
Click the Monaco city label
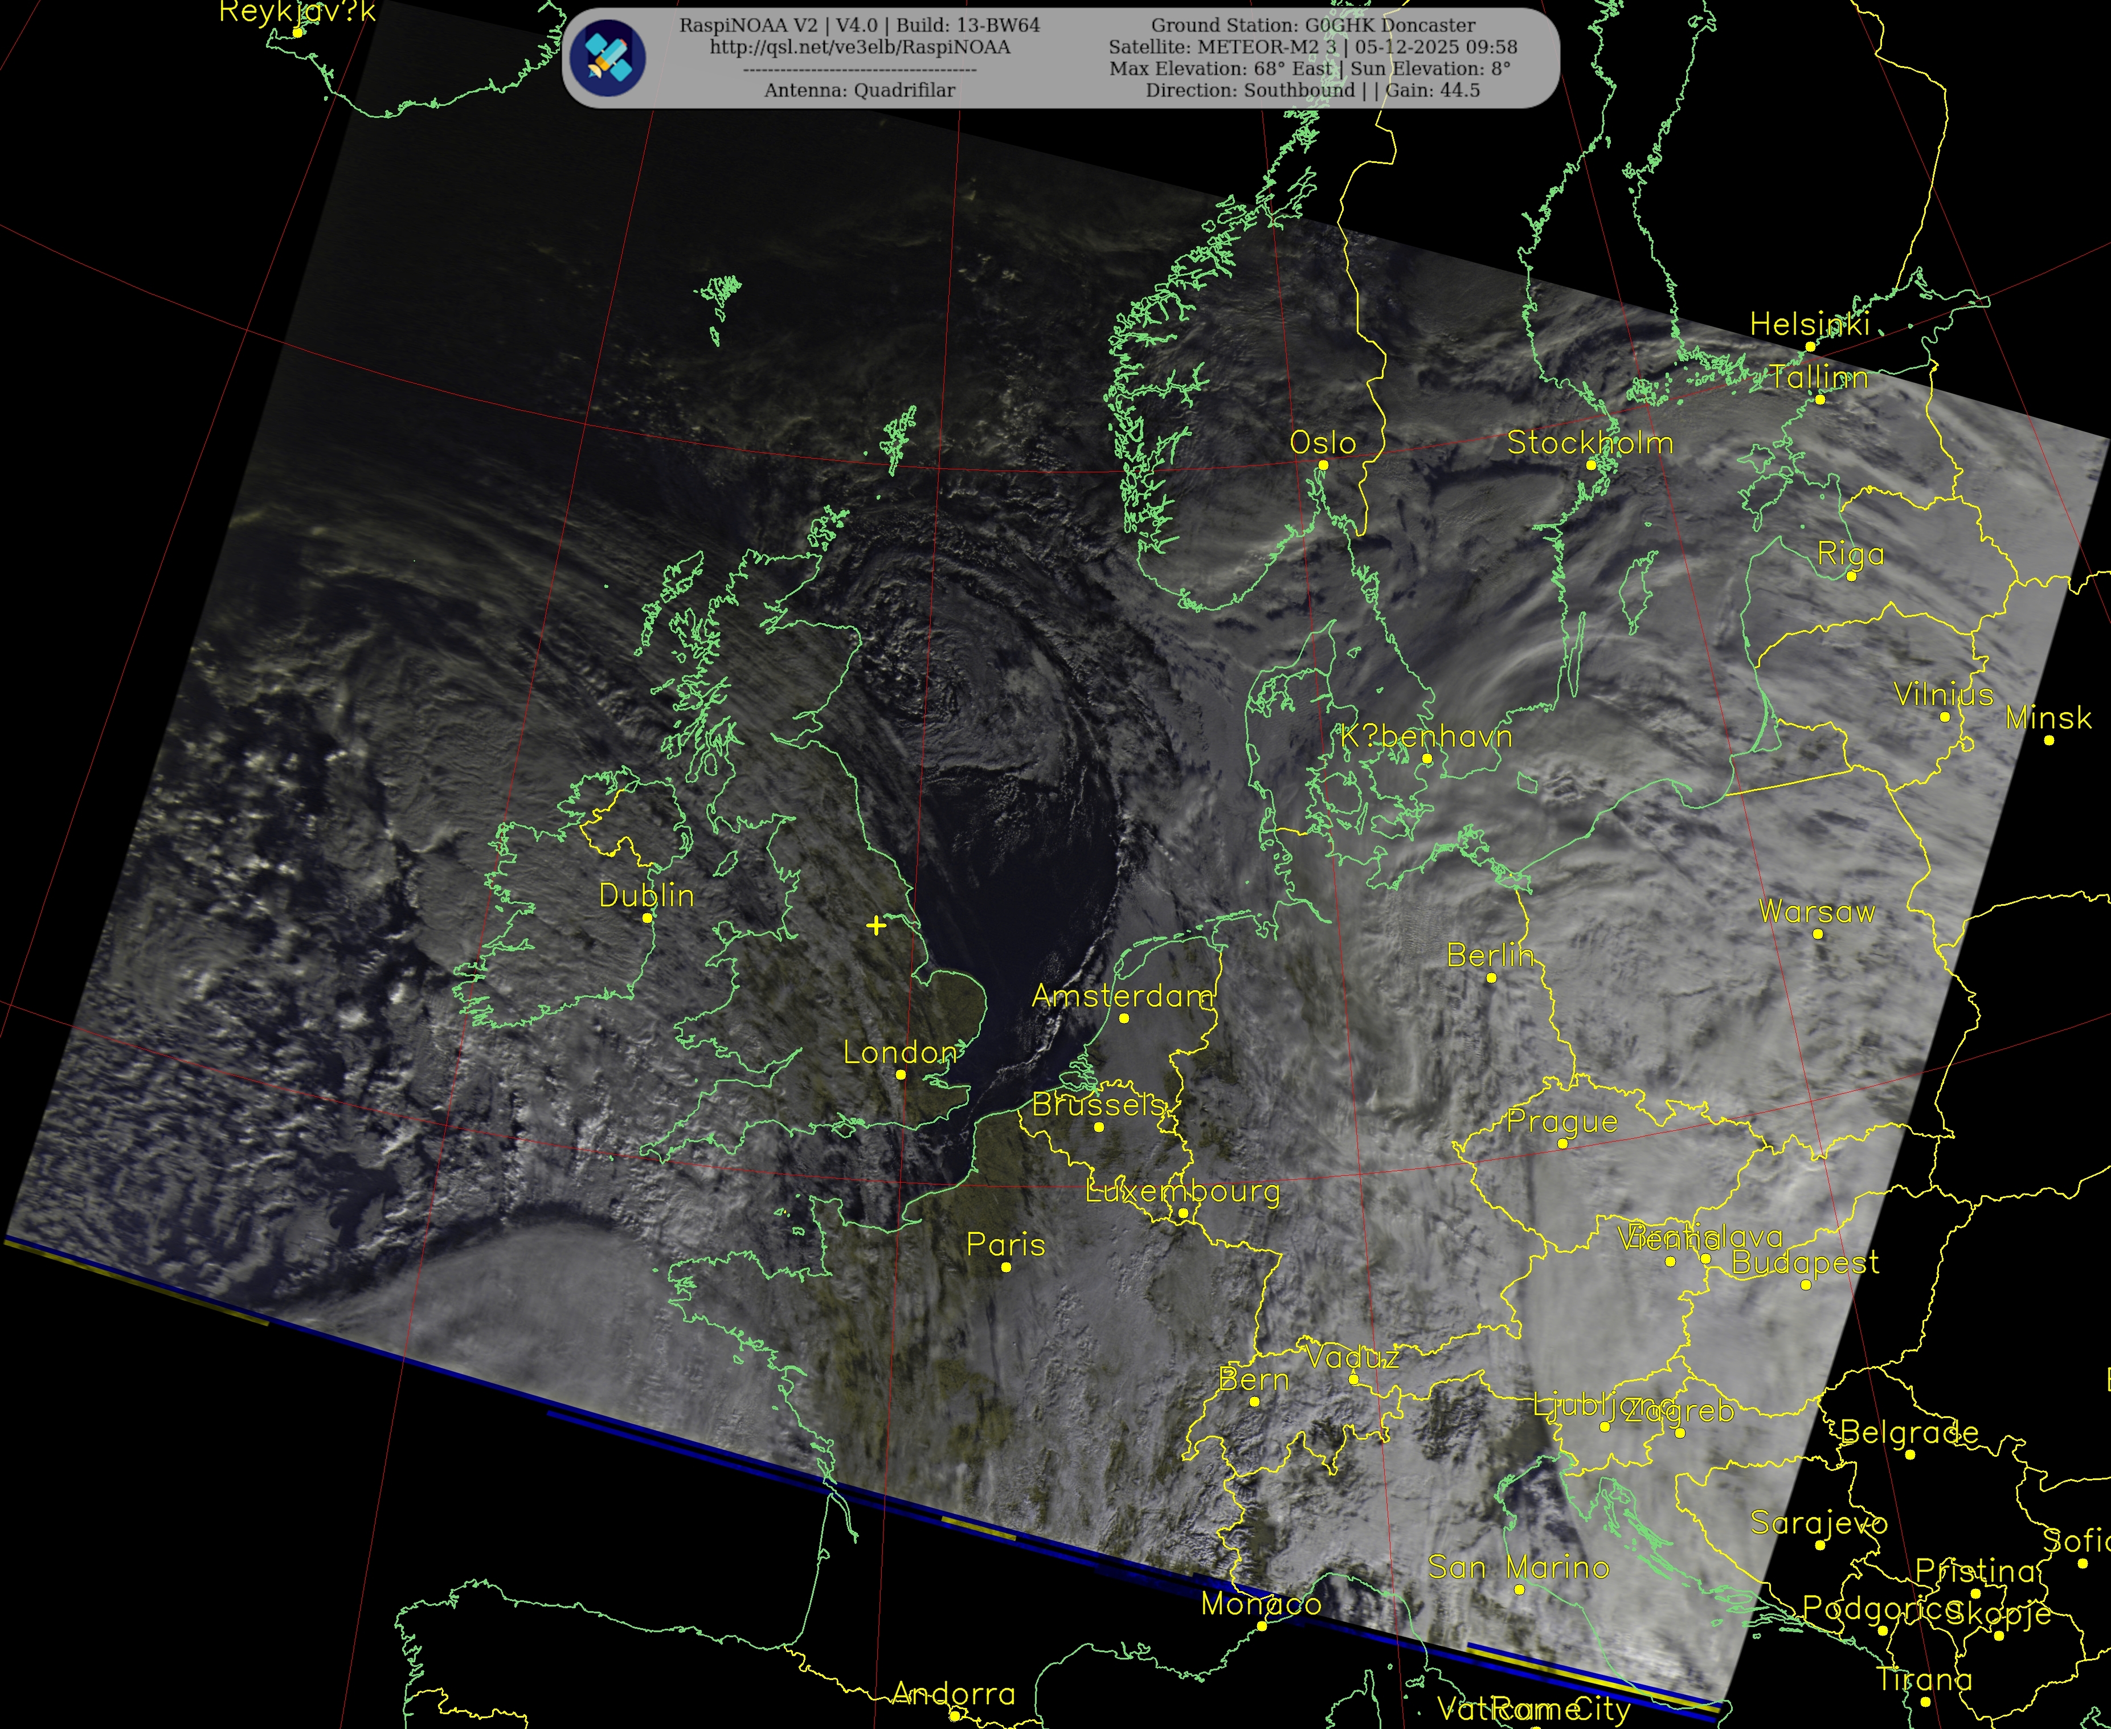pos(1261,1604)
